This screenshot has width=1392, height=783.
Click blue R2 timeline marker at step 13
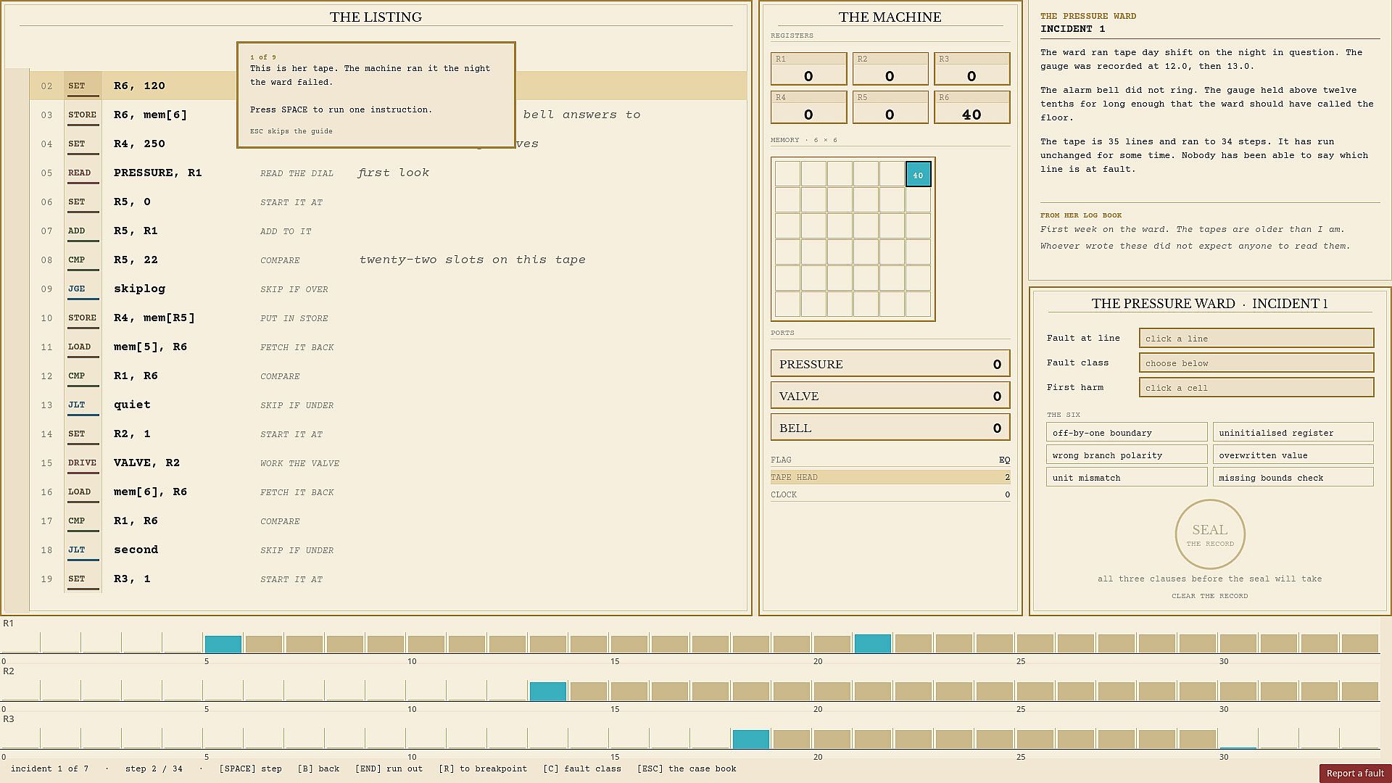click(x=548, y=692)
